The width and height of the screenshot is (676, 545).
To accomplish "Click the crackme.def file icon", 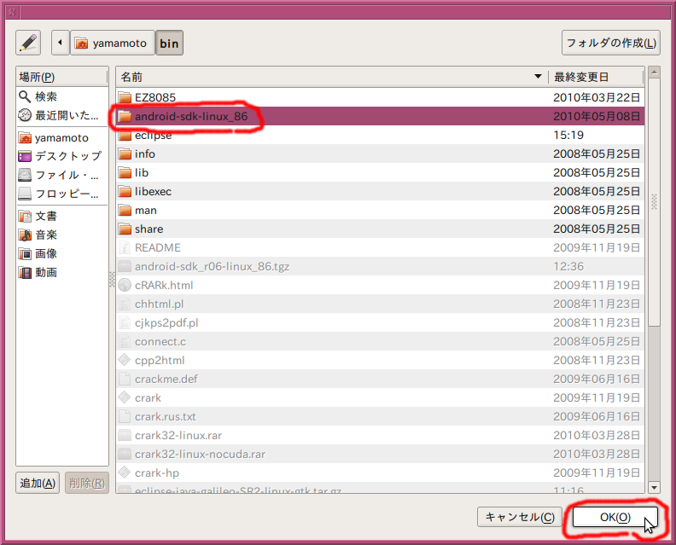I will 125,380.
